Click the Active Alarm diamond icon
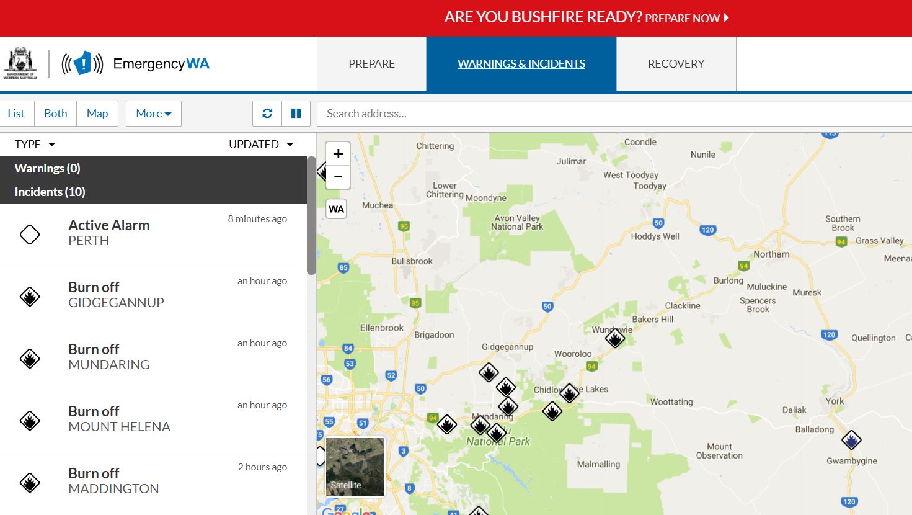This screenshot has width=912, height=515. pyautogui.click(x=30, y=235)
